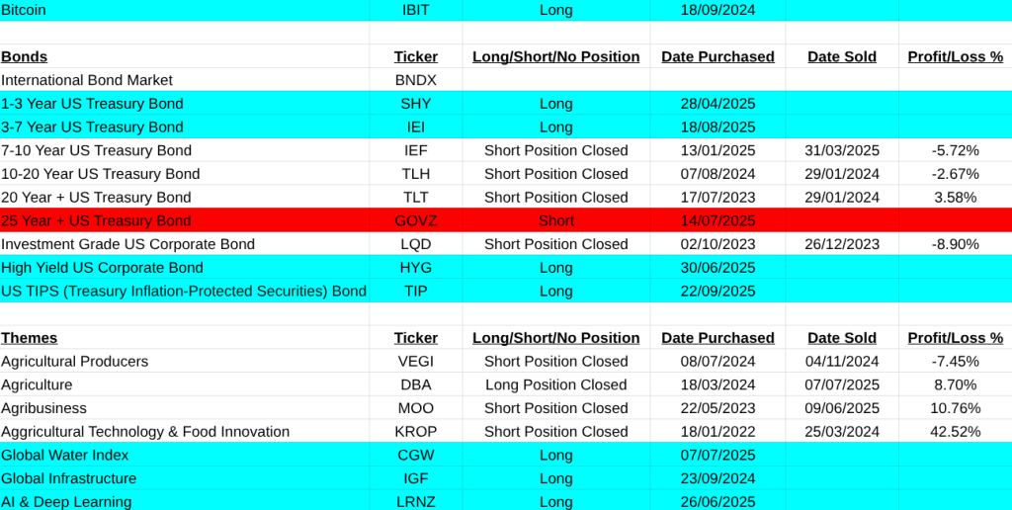The width and height of the screenshot is (1012, 510).
Task: Click the -8.90% profit/loss cell
Action: pyautogui.click(x=955, y=244)
